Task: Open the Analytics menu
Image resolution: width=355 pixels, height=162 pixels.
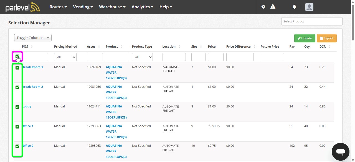Action: [142, 7]
